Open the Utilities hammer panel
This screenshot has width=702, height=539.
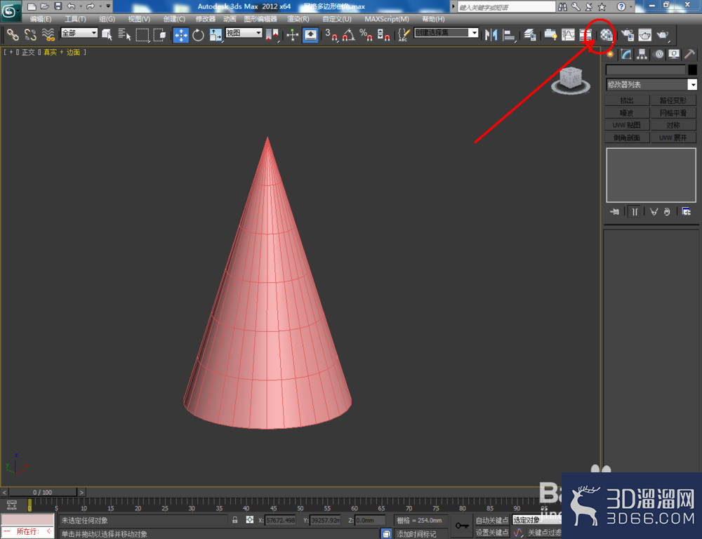(689, 55)
